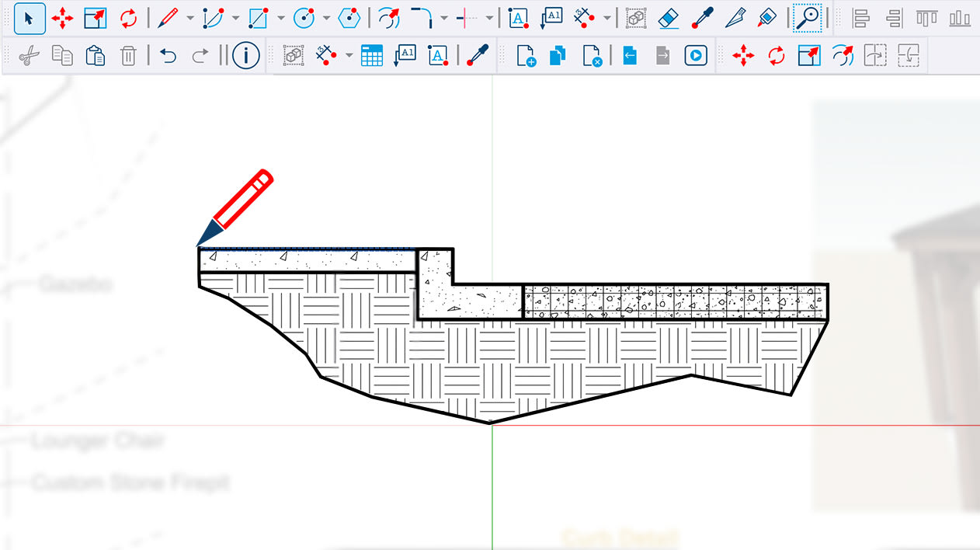The image size is (980, 550).
Task: Flip selection horizontally with the dashed icon
Action: (x=875, y=56)
